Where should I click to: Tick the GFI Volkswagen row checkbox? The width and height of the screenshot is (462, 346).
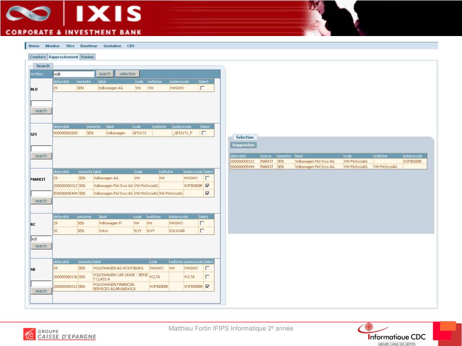[203, 133]
